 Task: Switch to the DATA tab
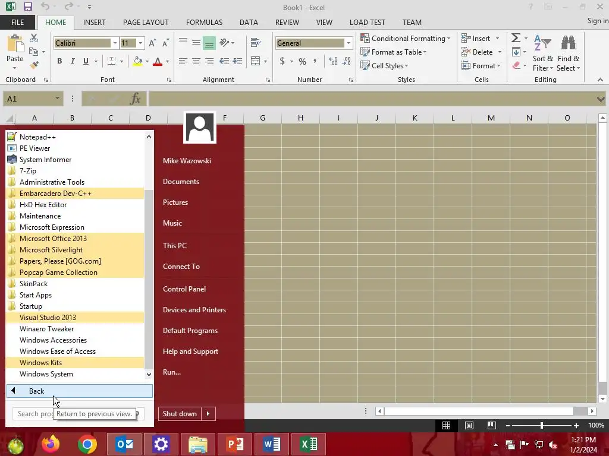(x=249, y=23)
